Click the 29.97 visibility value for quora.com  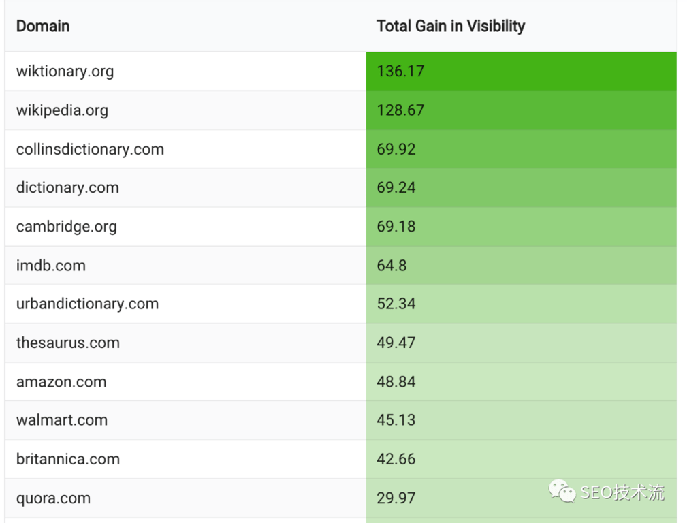coord(396,498)
